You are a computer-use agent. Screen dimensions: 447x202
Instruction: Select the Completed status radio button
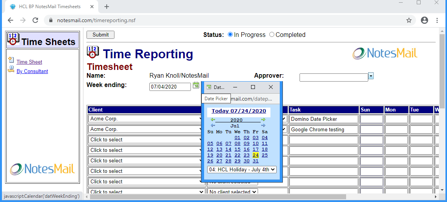[272, 35]
